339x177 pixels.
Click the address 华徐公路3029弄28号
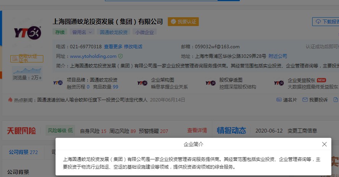[x=231, y=56]
